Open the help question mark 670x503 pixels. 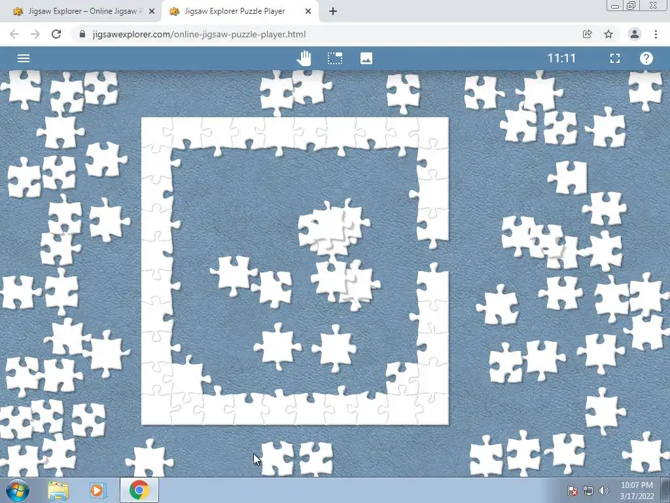[646, 58]
